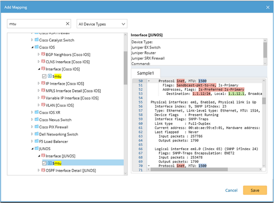Viewport: 274px width, 203px height.
Task: Click Interface [Cisco IOS] parser icon
Action: [43, 68]
